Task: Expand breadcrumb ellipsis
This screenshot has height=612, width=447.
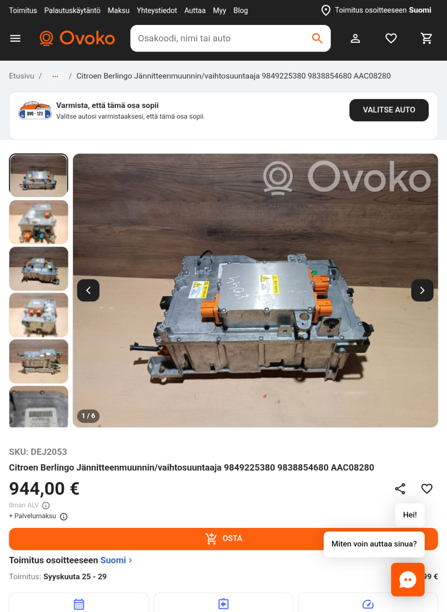Action: [x=55, y=76]
